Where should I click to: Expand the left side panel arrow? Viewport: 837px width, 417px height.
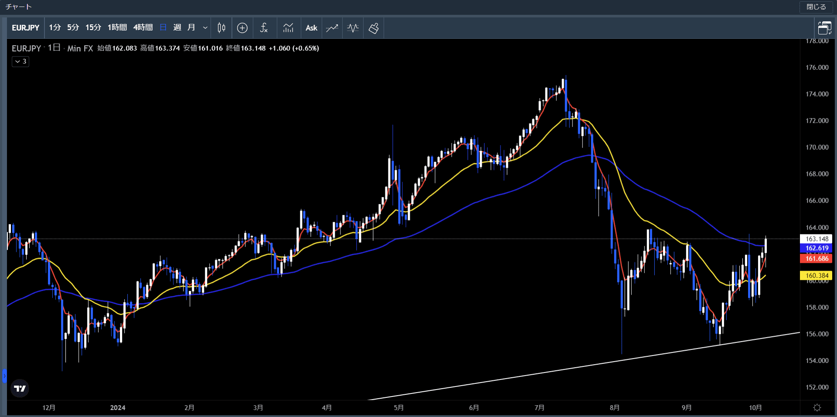(x=4, y=376)
